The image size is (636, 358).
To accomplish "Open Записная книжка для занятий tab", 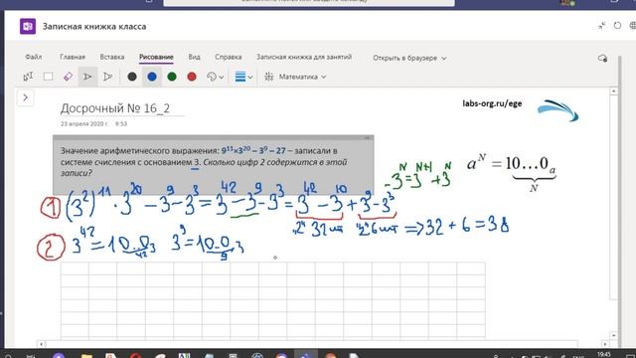I will (x=304, y=57).
